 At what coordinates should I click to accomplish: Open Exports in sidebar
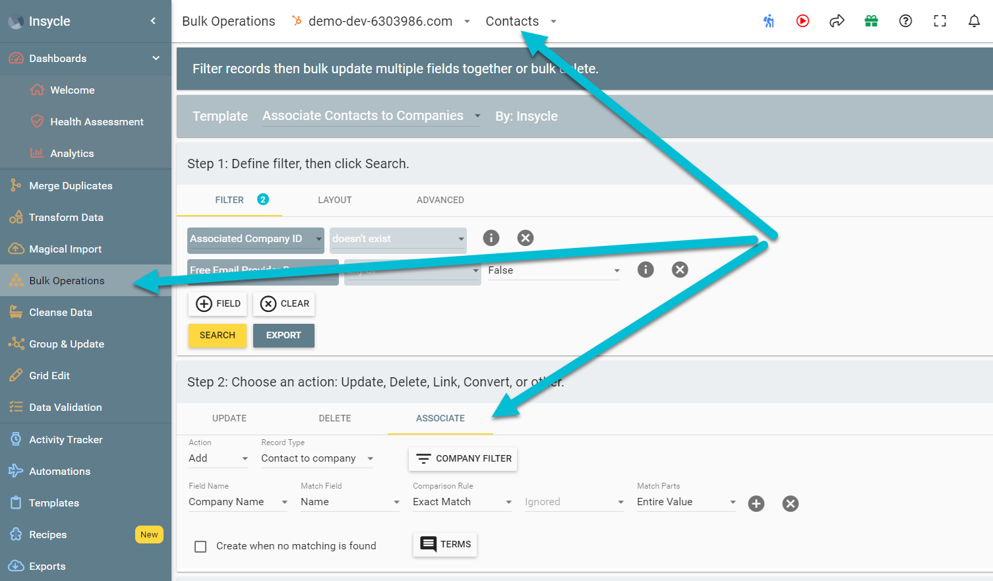tap(86, 566)
